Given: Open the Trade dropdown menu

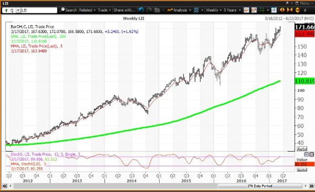Looking at the screenshot, I should pos(104,10).
